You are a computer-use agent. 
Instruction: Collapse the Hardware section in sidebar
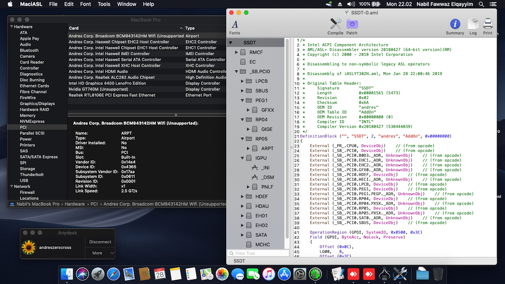click(x=11, y=27)
